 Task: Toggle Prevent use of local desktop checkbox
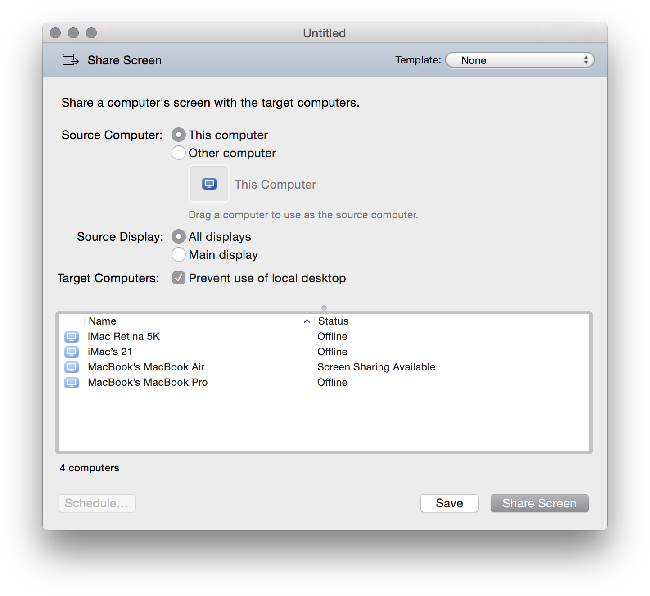pyautogui.click(x=179, y=278)
